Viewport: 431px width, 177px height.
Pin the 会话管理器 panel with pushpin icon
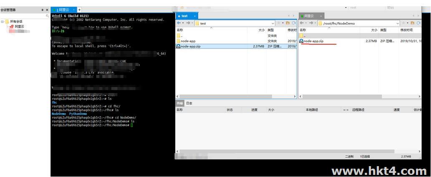pos(43,10)
